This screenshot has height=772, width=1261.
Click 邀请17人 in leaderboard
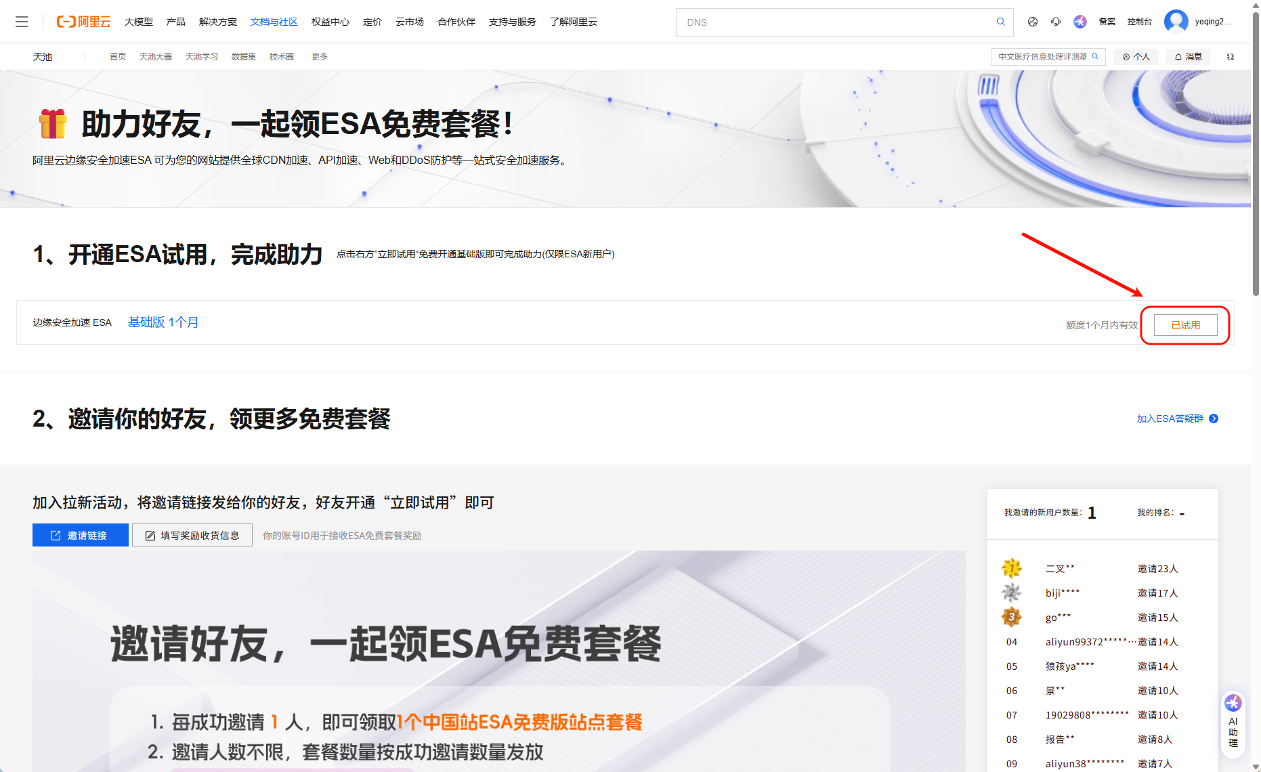(1158, 593)
